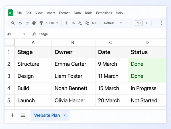Open the Website Plan tab dropdown arrow
Screen dimensions: 171x129
tap(65, 115)
